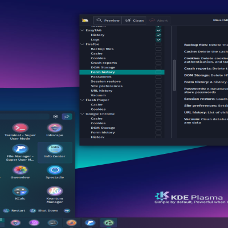228x228 pixels.
Task: Enable Firefox URL history checkbox
Action: pos(158,91)
